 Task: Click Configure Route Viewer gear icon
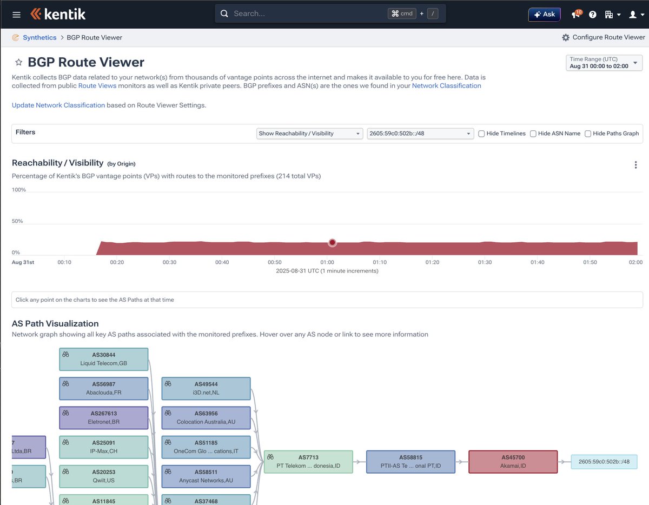(566, 37)
